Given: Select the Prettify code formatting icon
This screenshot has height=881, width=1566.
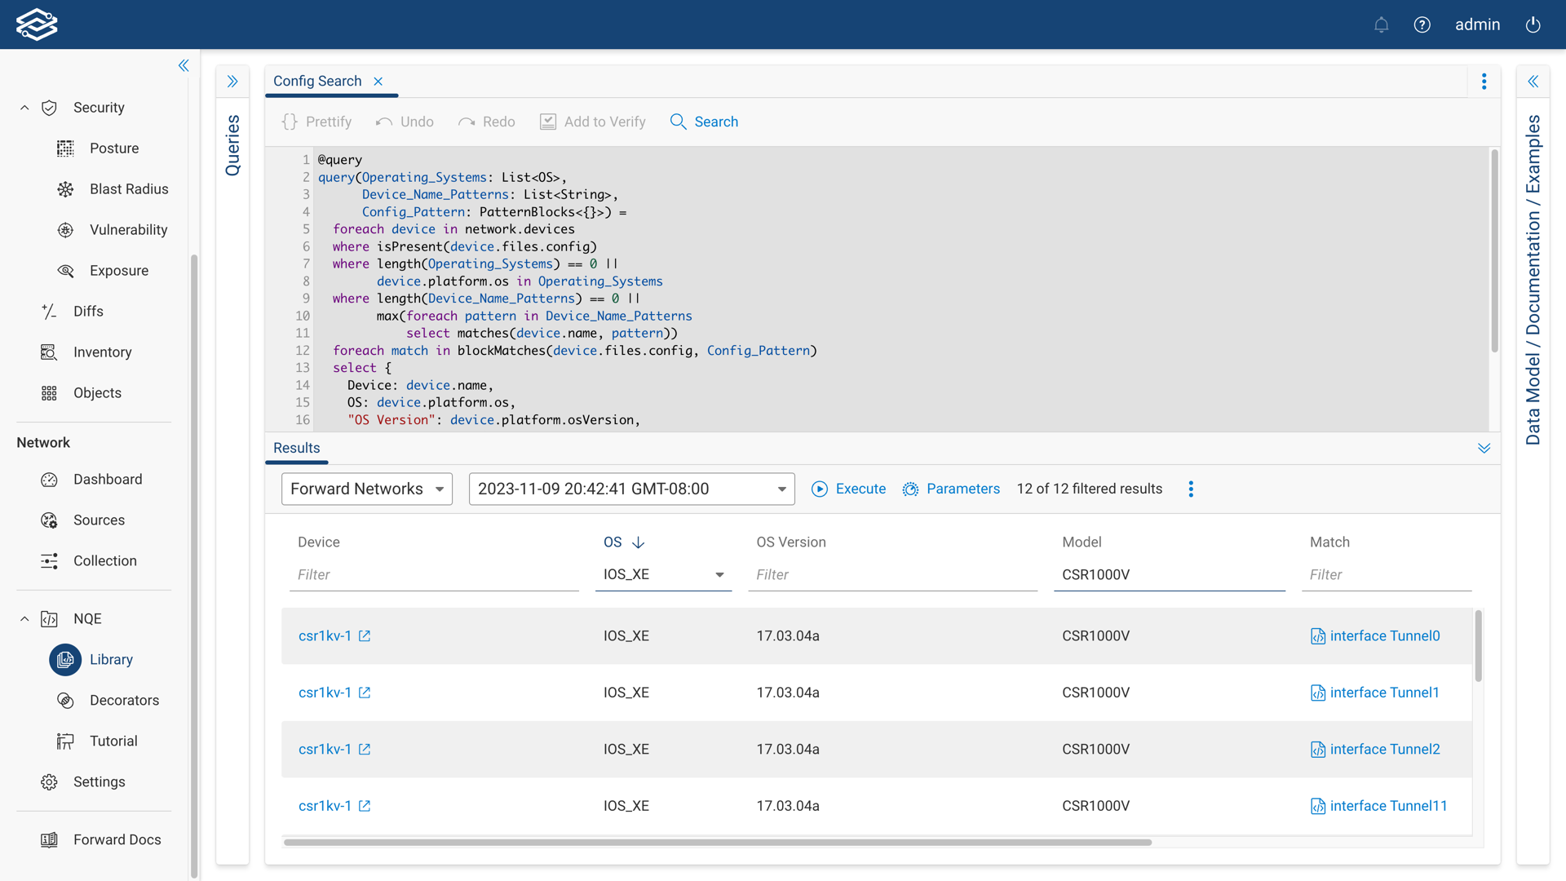Looking at the screenshot, I should click(289, 122).
